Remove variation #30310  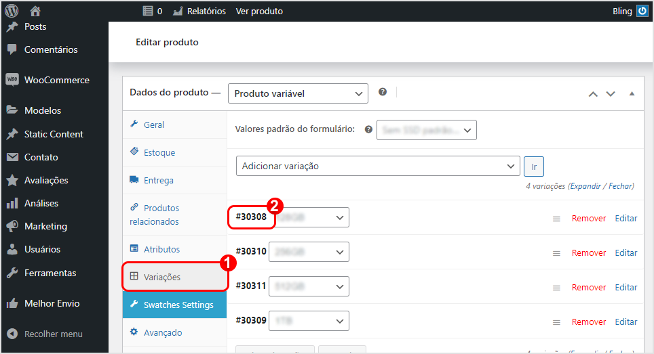point(588,253)
